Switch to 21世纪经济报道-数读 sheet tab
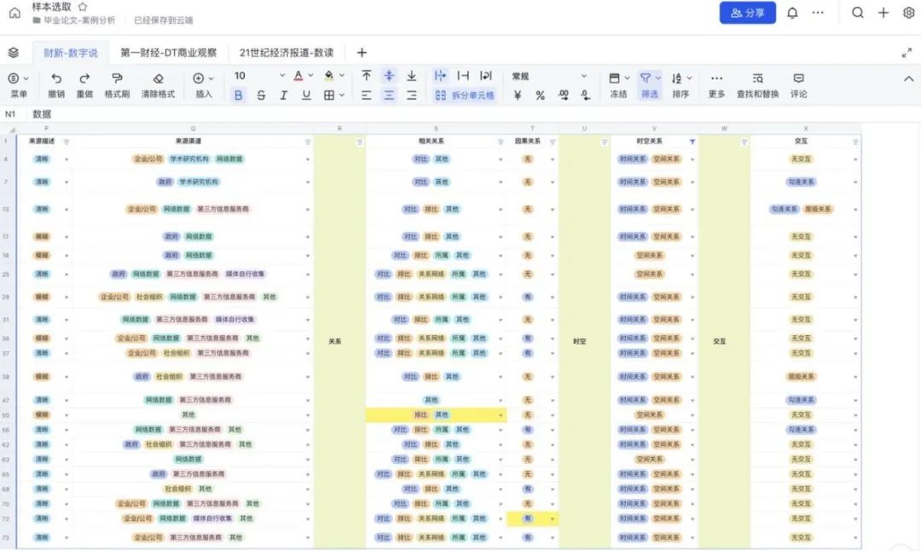Viewport: 921px width, 551px height. [x=287, y=53]
